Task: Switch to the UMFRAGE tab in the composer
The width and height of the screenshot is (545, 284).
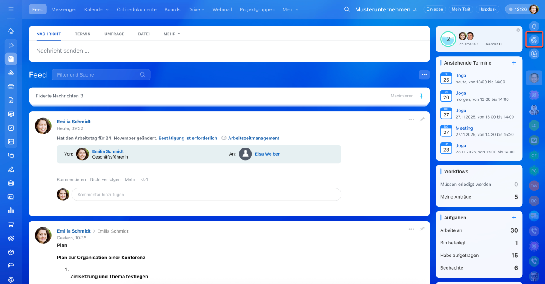Action: click(x=114, y=34)
